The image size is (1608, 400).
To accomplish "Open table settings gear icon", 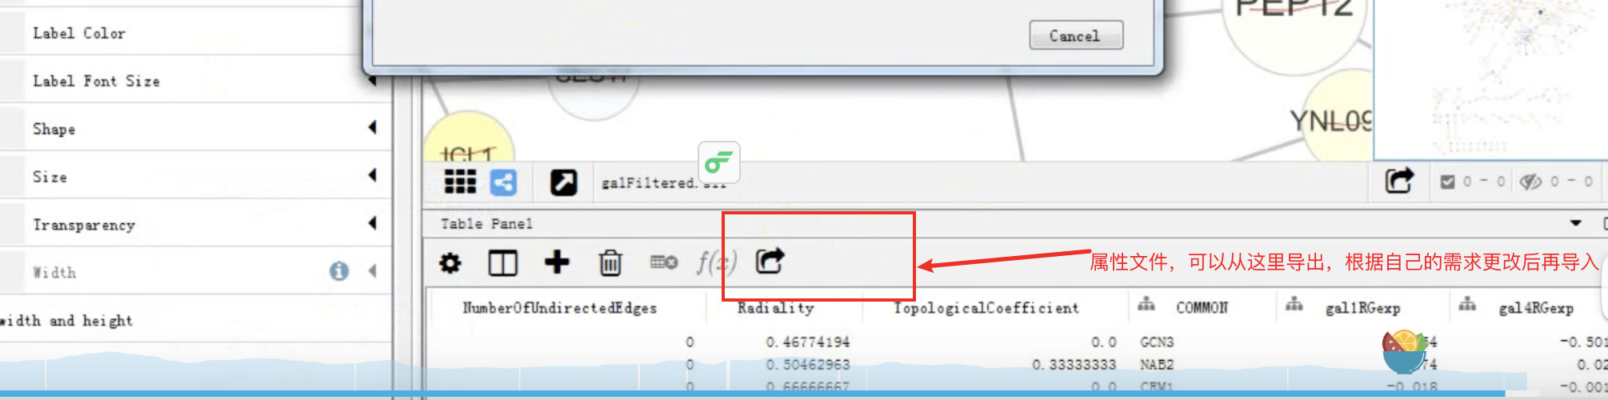I will pyautogui.click(x=450, y=262).
